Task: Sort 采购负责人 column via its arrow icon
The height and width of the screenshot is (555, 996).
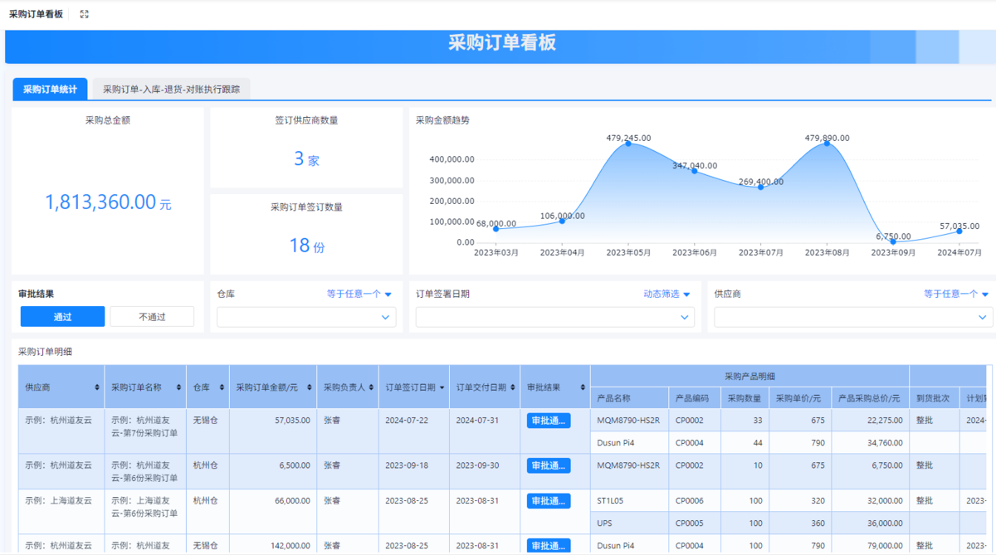Action: tap(371, 387)
